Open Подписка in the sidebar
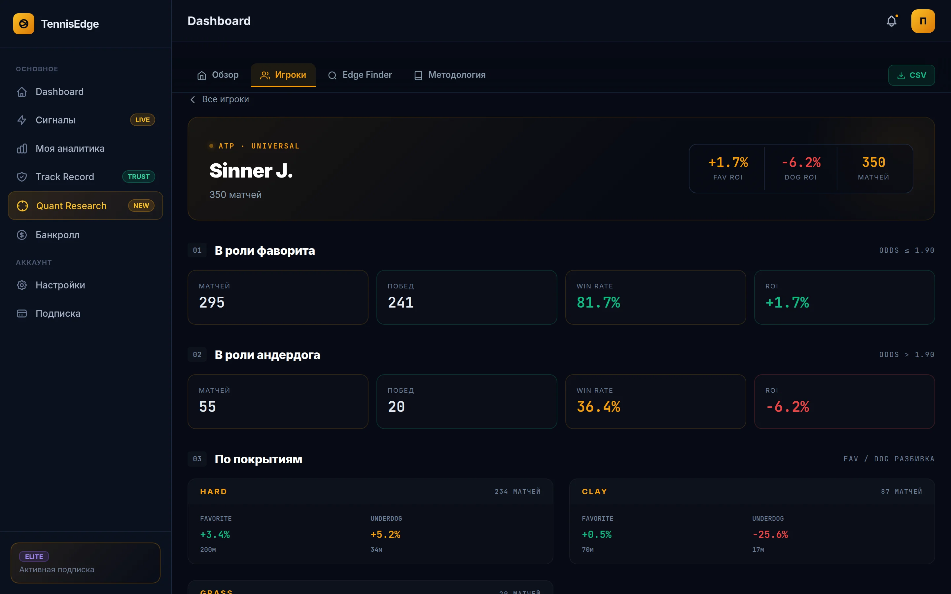The height and width of the screenshot is (594, 951). (85, 313)
